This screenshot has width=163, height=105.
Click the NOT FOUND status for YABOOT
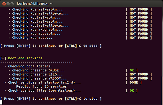point(139,78)
